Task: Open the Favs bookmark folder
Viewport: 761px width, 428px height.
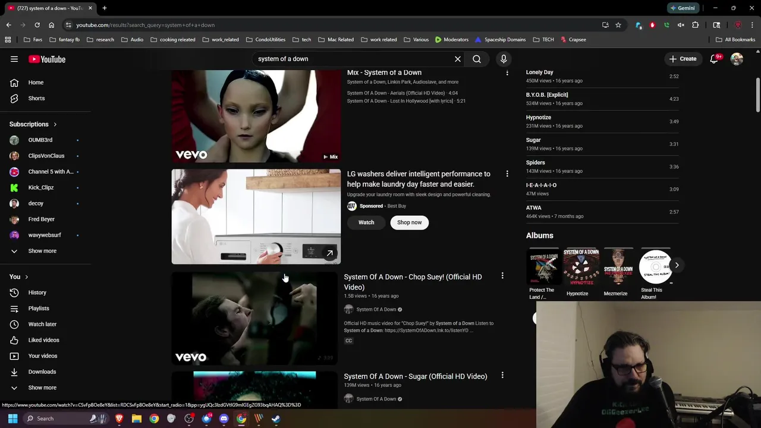Action: pos(33,40)
